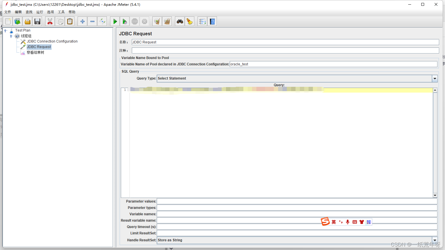Viewport: 445px width, 250px height.
Task: Click the Query timeout (s) field
Action: 297,227
